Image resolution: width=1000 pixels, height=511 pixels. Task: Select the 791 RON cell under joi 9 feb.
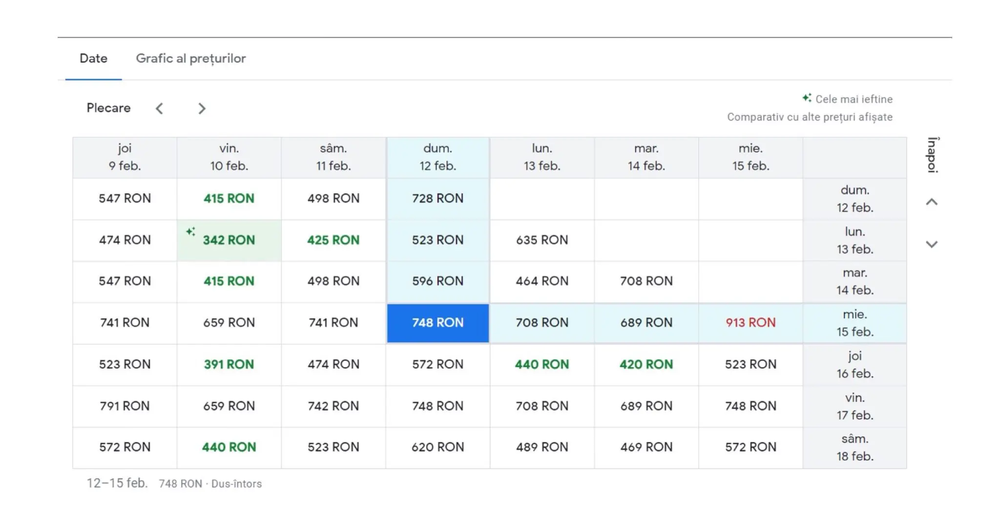pyautogui.click(x=125, y=406)
